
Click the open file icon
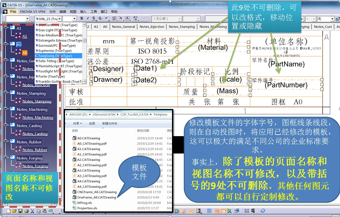(14, 211)
